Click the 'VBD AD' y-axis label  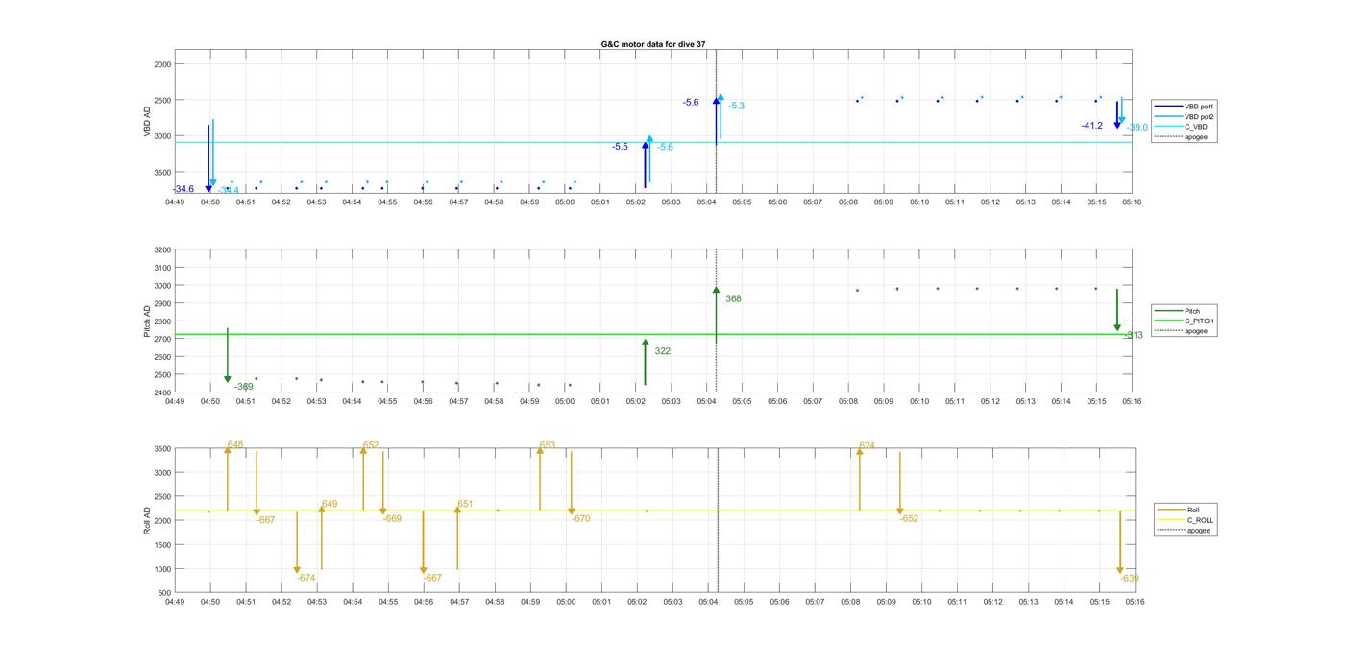tap(148, 122)
